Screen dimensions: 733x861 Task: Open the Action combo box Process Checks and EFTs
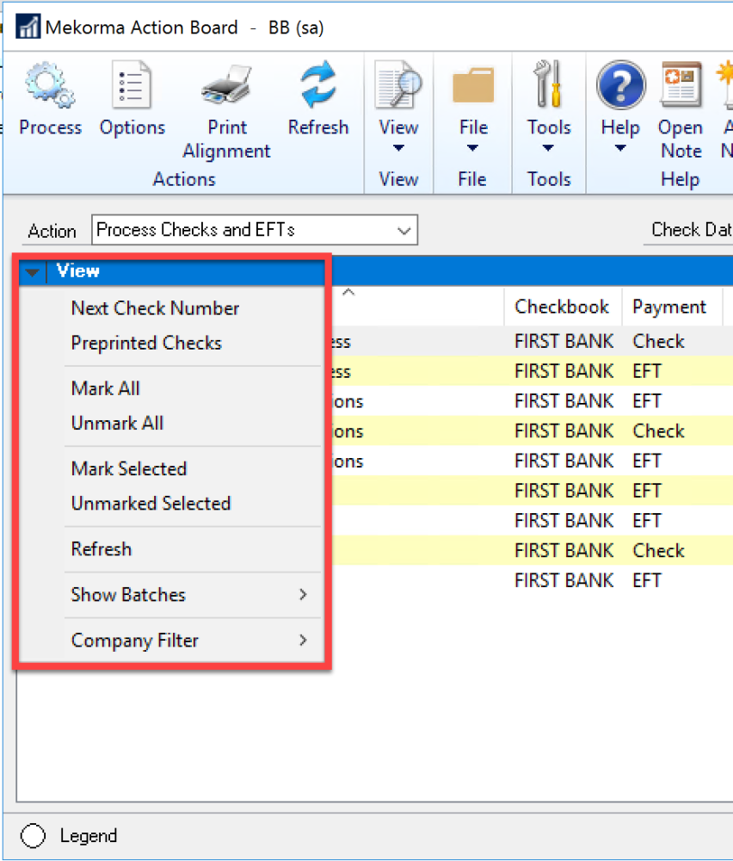pos(255,230)
